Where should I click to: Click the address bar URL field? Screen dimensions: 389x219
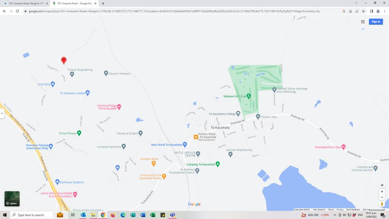pyautogui.click(x=174, y=11)
